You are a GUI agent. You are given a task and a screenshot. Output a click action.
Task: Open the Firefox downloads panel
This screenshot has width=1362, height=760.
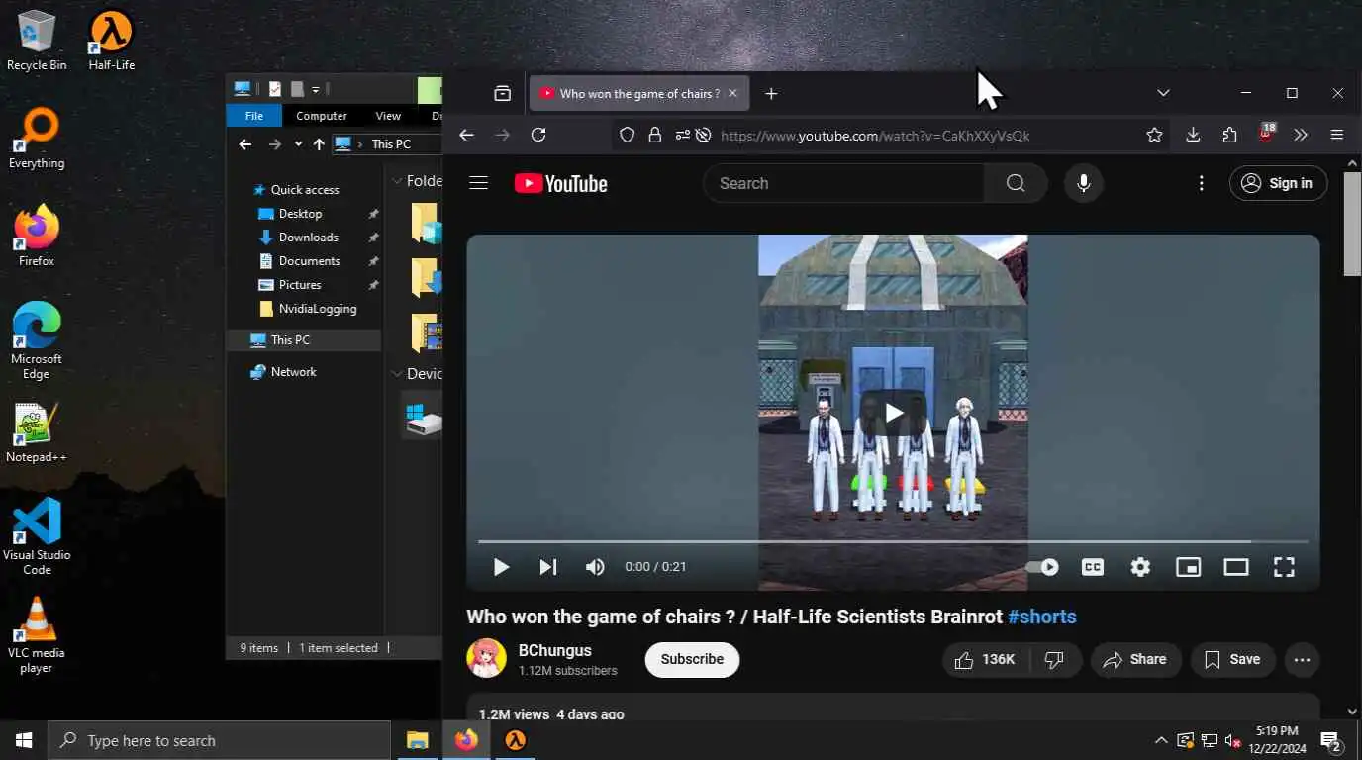coord(1193,135)
